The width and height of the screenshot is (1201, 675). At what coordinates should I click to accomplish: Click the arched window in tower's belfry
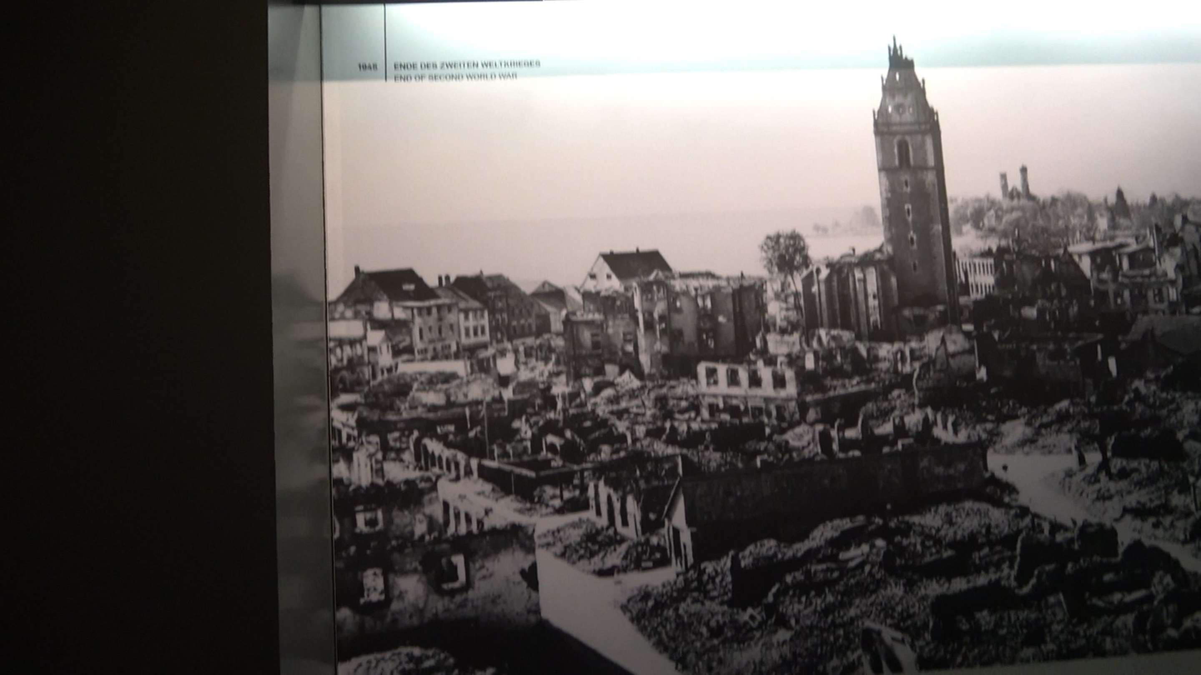point(903,153)
